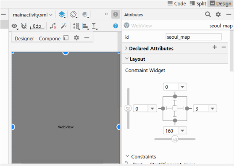Open the design surface layers selector

[x=62, y=15]
